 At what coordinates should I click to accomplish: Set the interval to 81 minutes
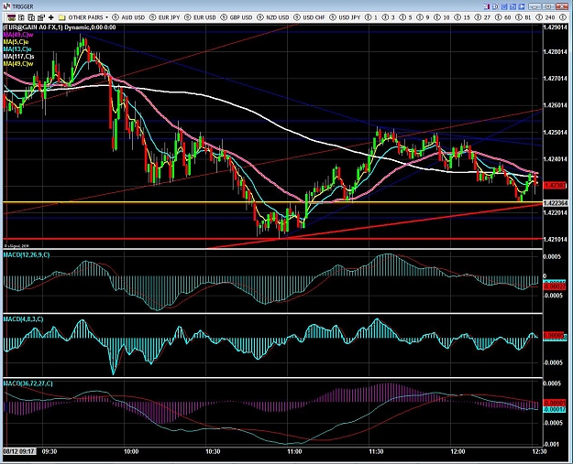point(523,17)
